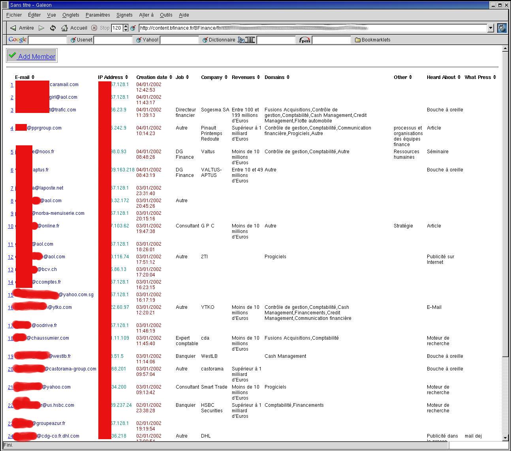Click the Galeon spinner logo
Viewport: 511px width, 451px height.
point(502,28)
